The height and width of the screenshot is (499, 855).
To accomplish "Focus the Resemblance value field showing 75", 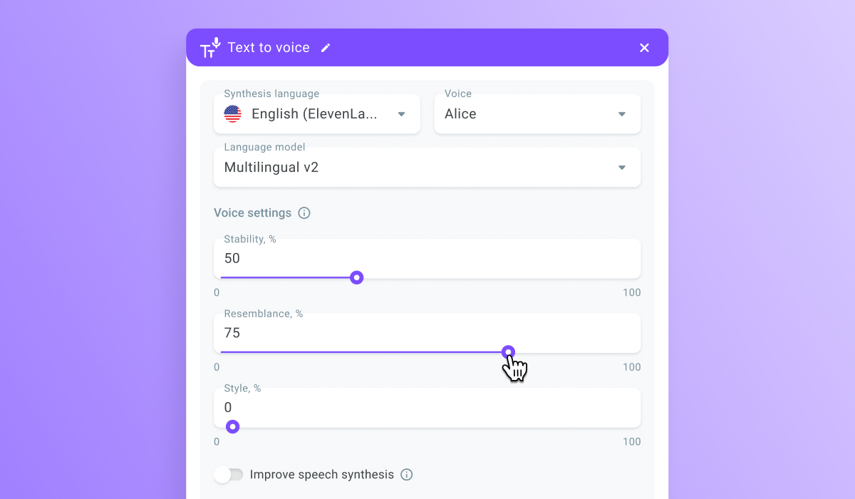I will [x=427, y=333].
